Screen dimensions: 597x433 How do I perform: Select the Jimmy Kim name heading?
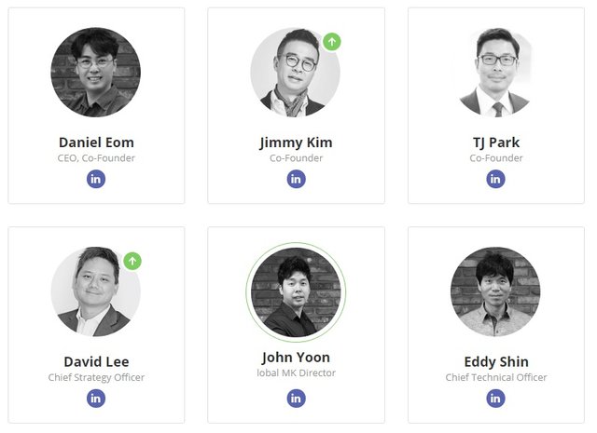(x=296, y=142)
